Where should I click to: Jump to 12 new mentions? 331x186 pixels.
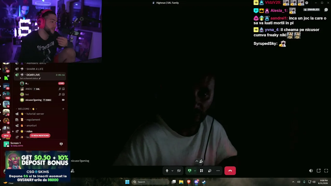40,135
